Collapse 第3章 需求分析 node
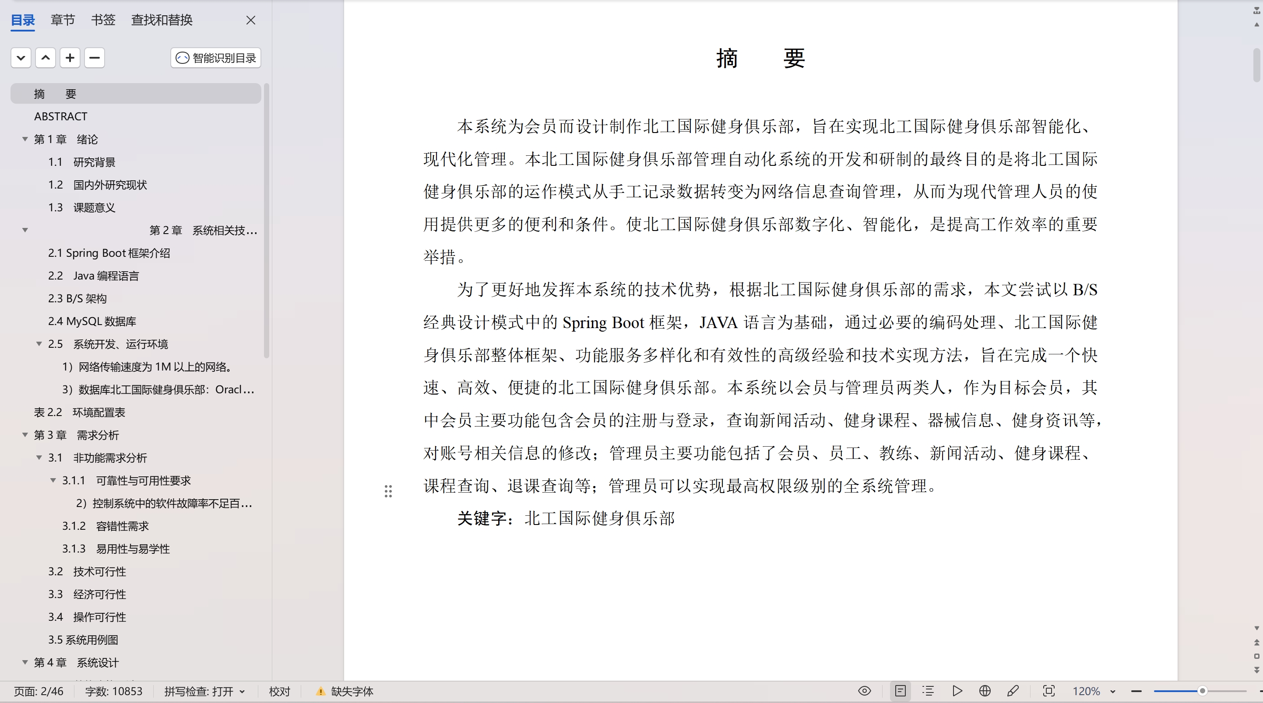 point(25,435)
